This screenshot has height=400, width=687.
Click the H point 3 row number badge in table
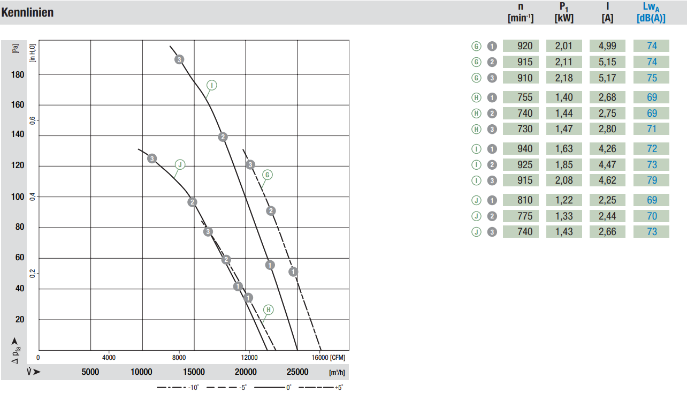(x=492, y=129)
